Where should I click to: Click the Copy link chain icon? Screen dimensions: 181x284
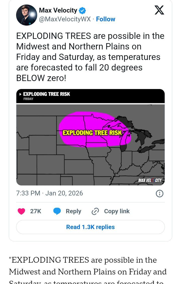pos(95,211)
